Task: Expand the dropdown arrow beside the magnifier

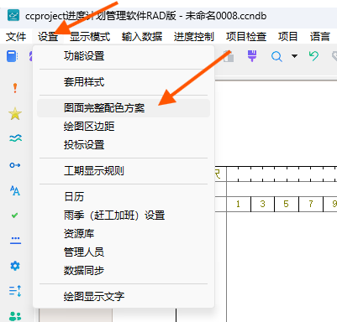Action: click(x=294, y=56)
